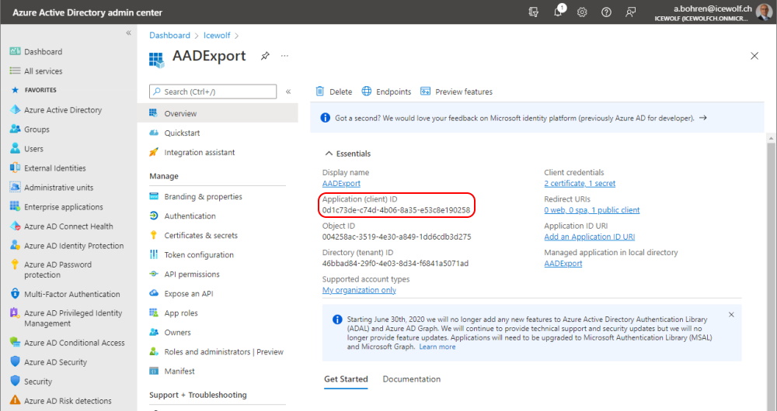Click the Multi-Factor Authentication lock icon
The image size is (777, 411).
pos(15,293)
